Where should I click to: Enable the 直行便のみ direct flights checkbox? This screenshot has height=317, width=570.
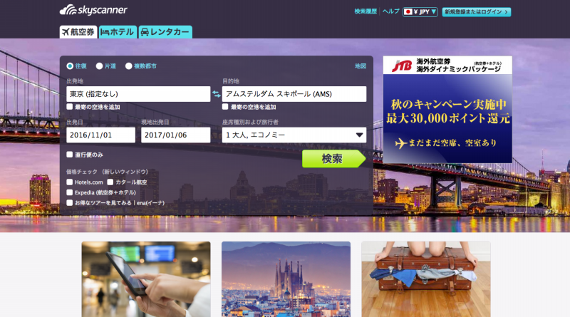coord(70,154)
